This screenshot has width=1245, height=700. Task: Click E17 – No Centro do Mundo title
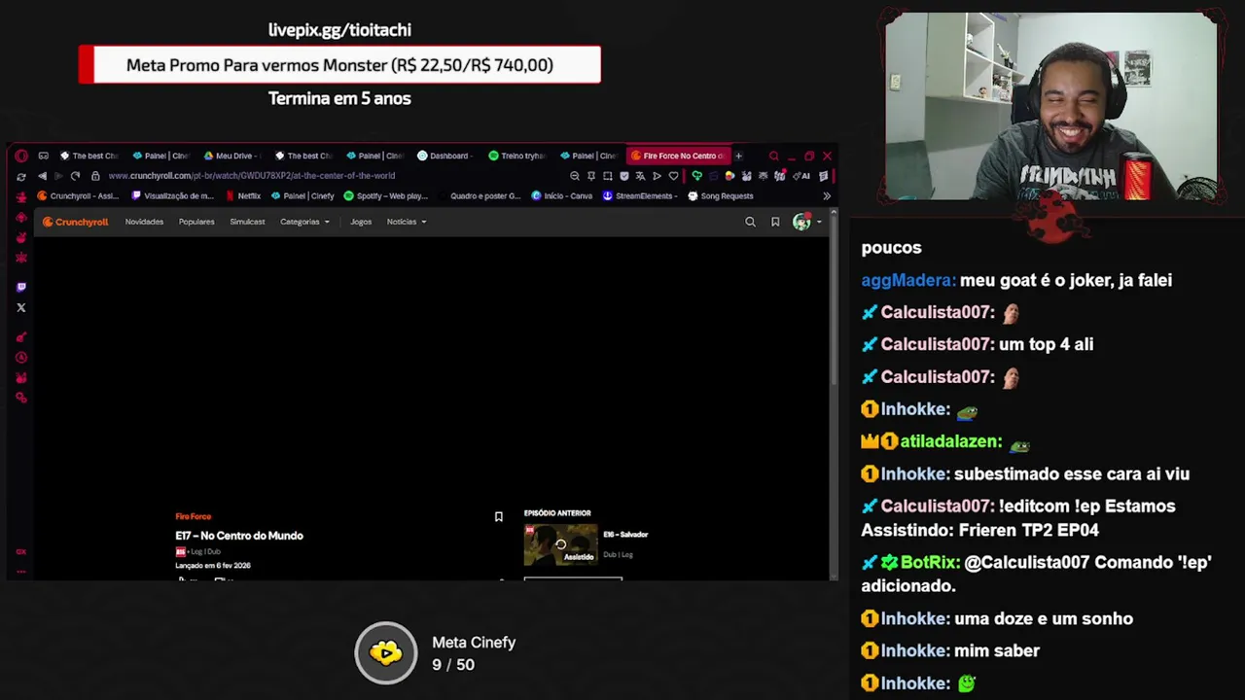(x=239, y=536)
